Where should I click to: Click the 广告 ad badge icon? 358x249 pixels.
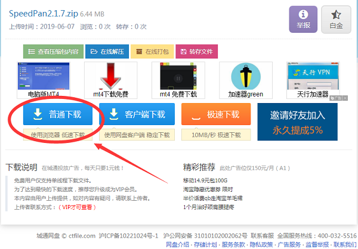[x=336, y=98]
